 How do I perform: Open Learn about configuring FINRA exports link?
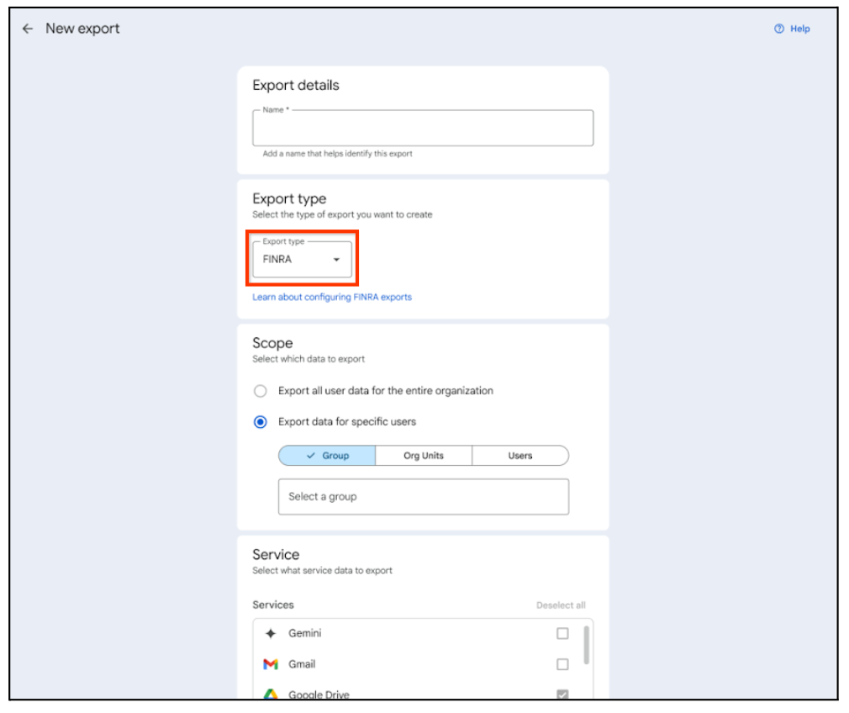pyautogui.click(x=332, y=297)
